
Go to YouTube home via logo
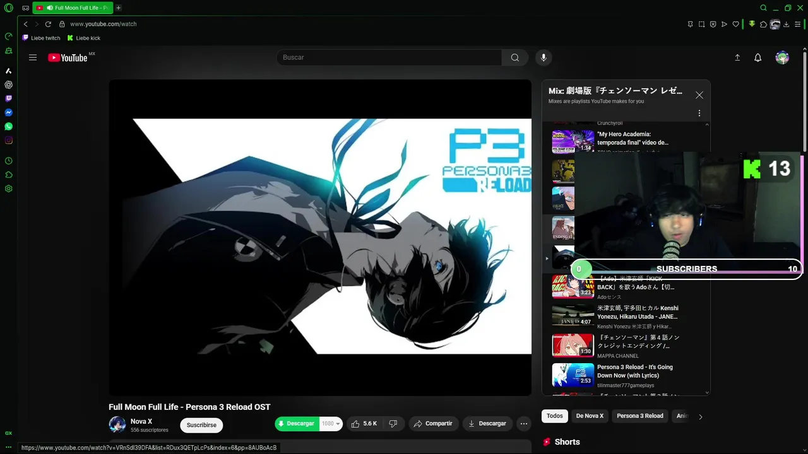point(68,57)
